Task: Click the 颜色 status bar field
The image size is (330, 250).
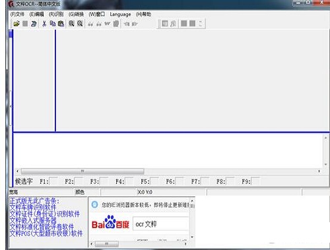Action: click(x=87, y=192)
